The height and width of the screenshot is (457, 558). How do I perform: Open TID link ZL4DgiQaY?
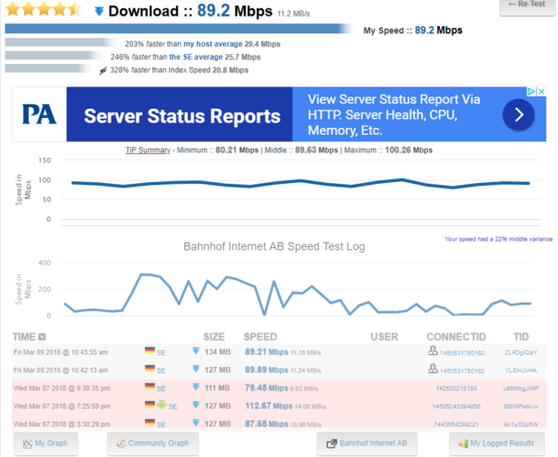coord(520,353)
